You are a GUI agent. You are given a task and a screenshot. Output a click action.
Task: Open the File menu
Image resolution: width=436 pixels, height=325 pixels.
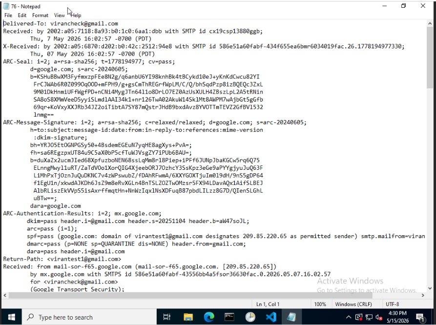pos(8,15)
